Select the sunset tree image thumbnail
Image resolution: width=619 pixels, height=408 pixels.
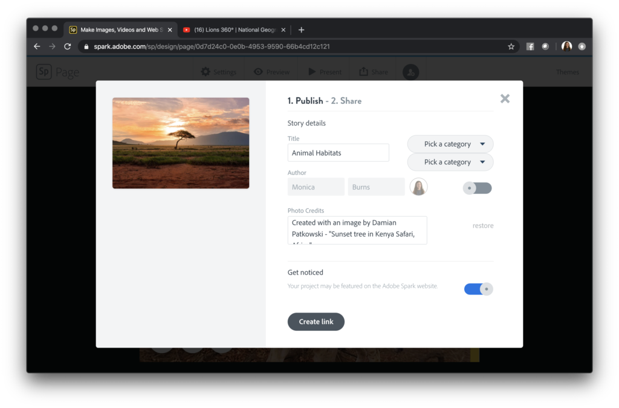[180, 142]
